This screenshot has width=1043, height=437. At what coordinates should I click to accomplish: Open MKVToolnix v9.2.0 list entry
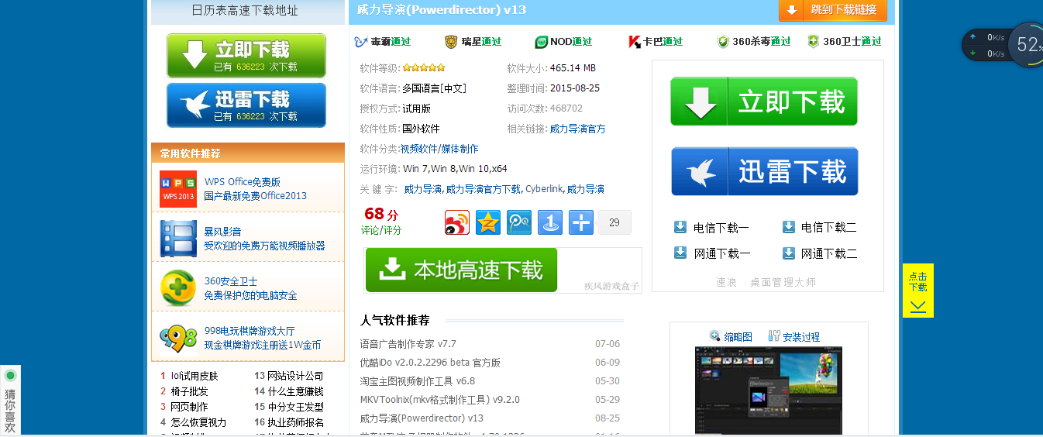439,400
